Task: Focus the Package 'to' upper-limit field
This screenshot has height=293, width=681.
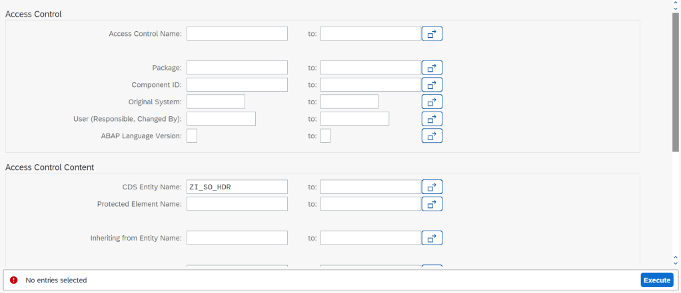Action: click(x=370, y=68)
